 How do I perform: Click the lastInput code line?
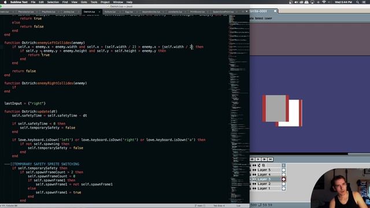(x=25, y=103)
